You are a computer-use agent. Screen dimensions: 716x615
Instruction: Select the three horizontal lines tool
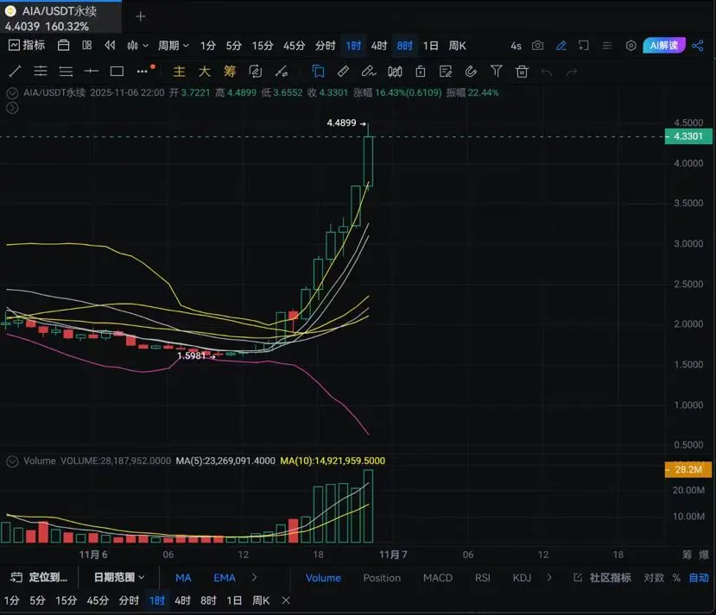66,71
